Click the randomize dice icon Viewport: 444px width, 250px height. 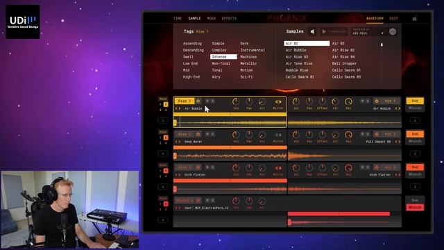click(x=393, y=32)
